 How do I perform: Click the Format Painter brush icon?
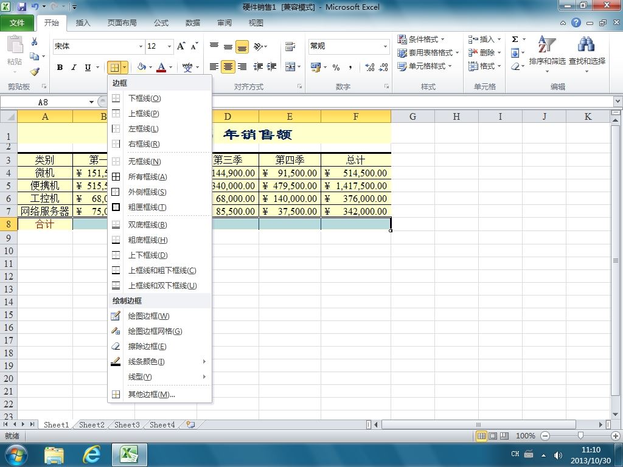[35, 72]
